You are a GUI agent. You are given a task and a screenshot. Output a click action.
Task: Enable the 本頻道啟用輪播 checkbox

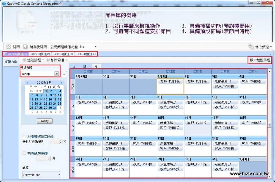(x=24, y=153)
